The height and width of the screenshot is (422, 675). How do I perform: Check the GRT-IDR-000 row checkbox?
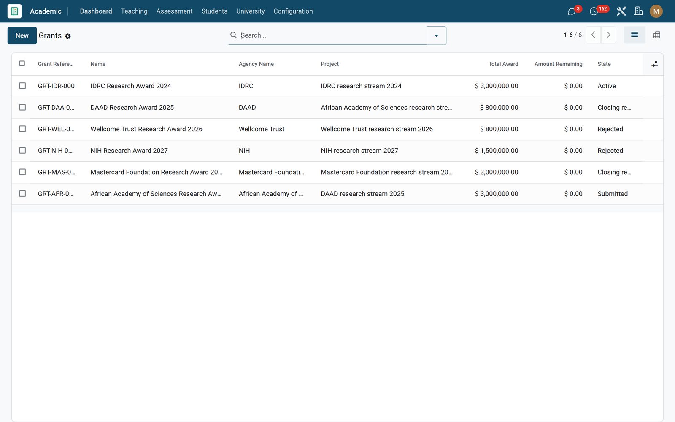click(x=22, y=86)
